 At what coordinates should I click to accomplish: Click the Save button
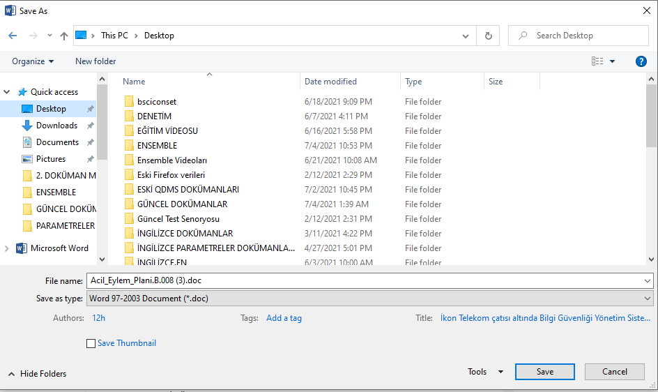tap(544, 372)
